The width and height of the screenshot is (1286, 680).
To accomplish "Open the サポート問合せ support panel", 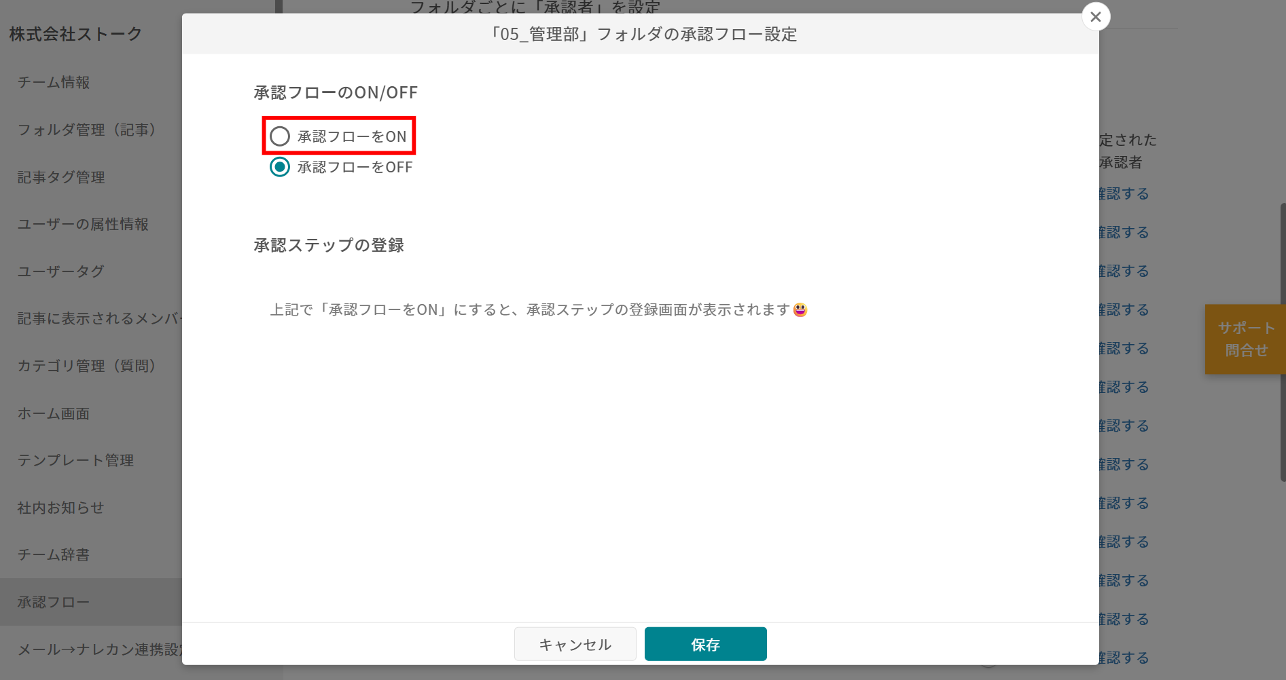I will (1245, 339).
